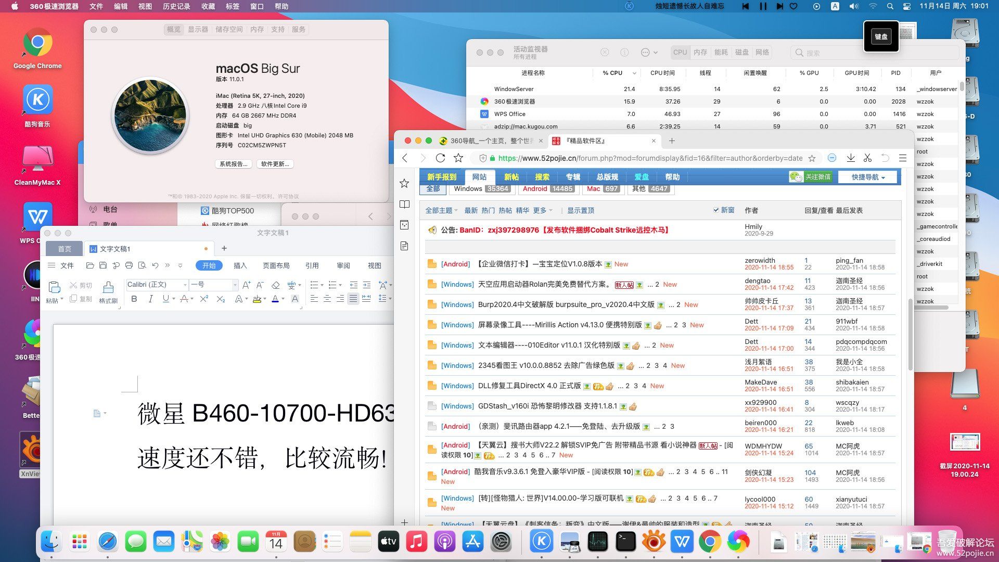Screen dimensions: 999x562
Task: Open new tab with plus in browser
Action: click(672, 140)
